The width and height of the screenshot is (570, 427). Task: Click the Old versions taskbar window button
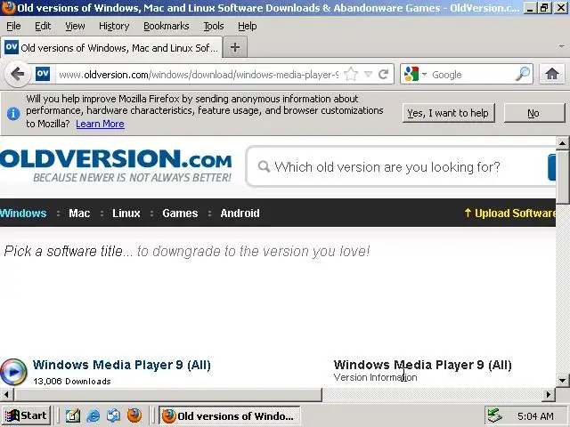click(x=230, y=415)
